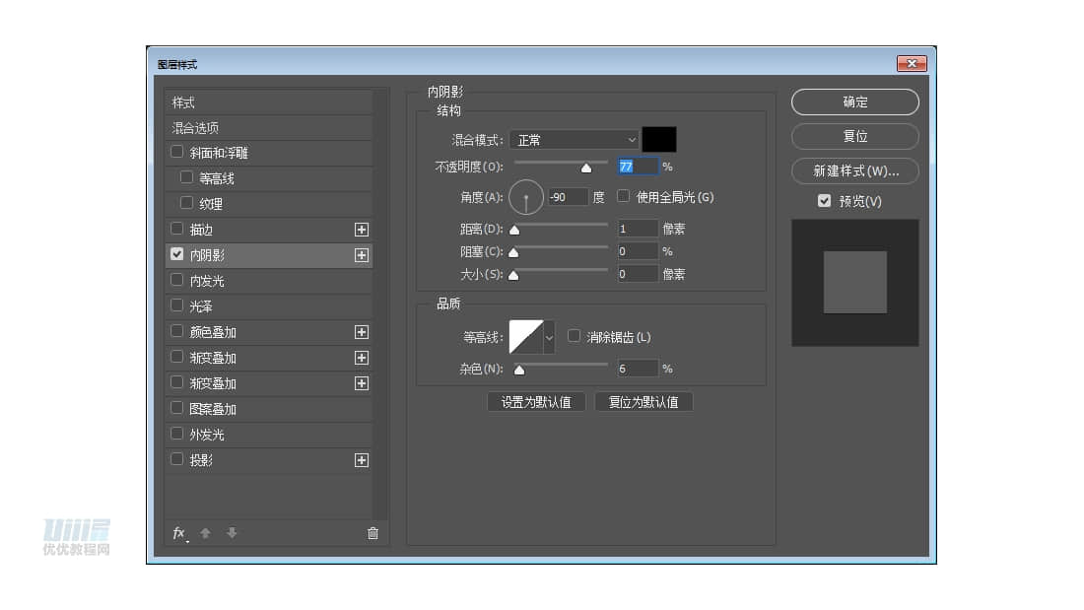This screenshot has width=1084, height=610.
Task: Click the 大小 pixel input field
Action: 637,274
